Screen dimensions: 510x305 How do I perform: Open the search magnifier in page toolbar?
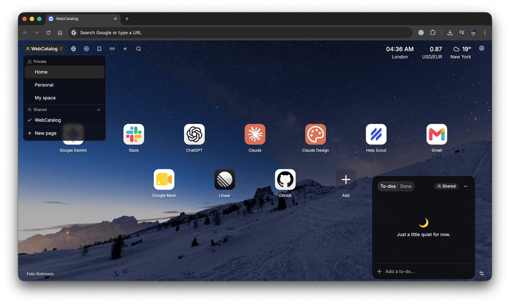pyautogui.click(x=138, y=49)
